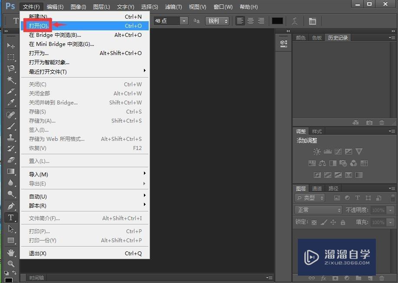Image resolution: width=398 pixels, height=283 pixels.
Task: Click the create warped text icon
Action: click(x=295, y=21)
